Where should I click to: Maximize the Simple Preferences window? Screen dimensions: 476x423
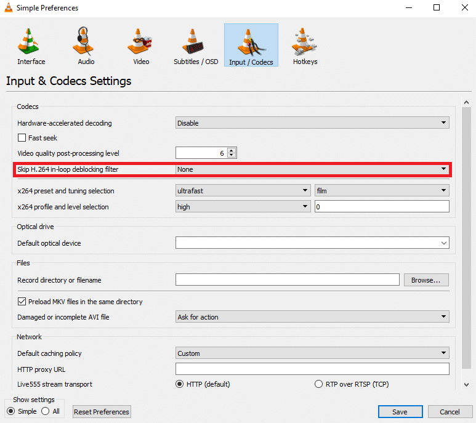tap(437, 7)
